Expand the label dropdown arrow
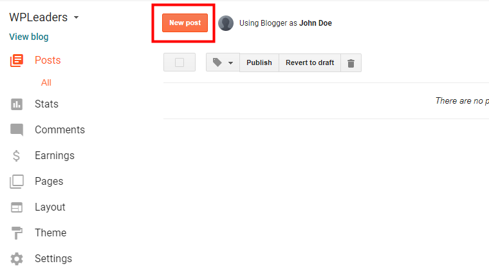This screenshot has width=489, height=275. pos(230,63)
